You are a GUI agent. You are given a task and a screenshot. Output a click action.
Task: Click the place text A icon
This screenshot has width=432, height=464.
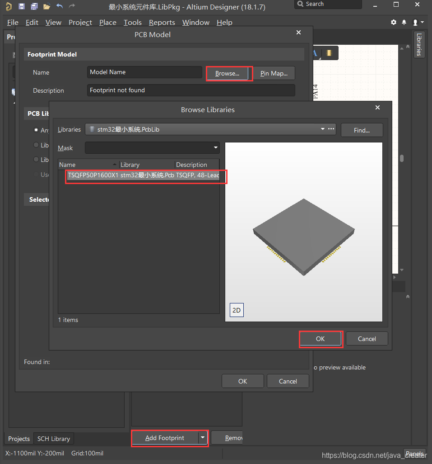pyautogui.click(x=316, y=53)
